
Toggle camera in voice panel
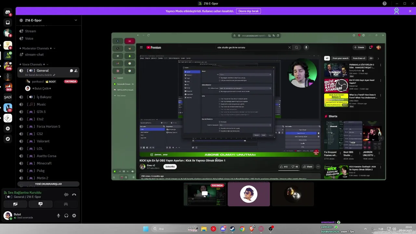pos(15,204)
